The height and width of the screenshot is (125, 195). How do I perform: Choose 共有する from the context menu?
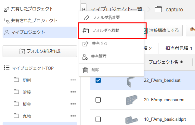point(111,44)
